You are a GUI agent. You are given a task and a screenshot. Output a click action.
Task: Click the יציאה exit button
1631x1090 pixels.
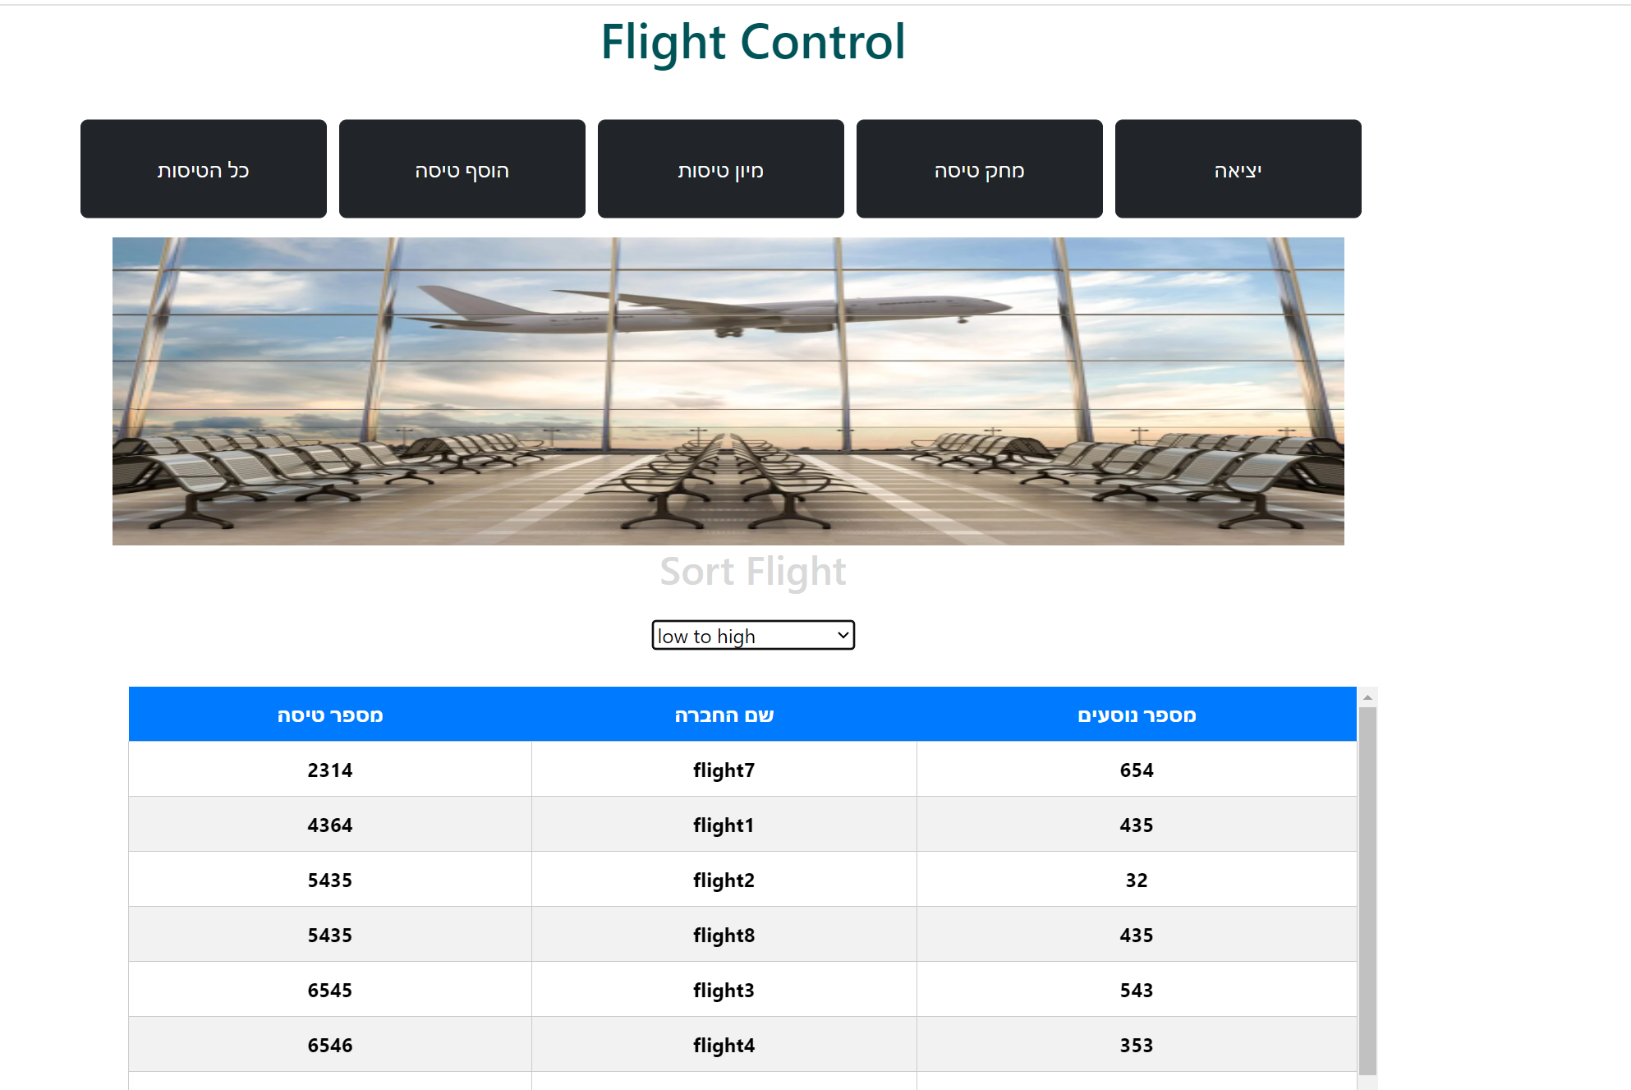click(x=1238, y=169)
